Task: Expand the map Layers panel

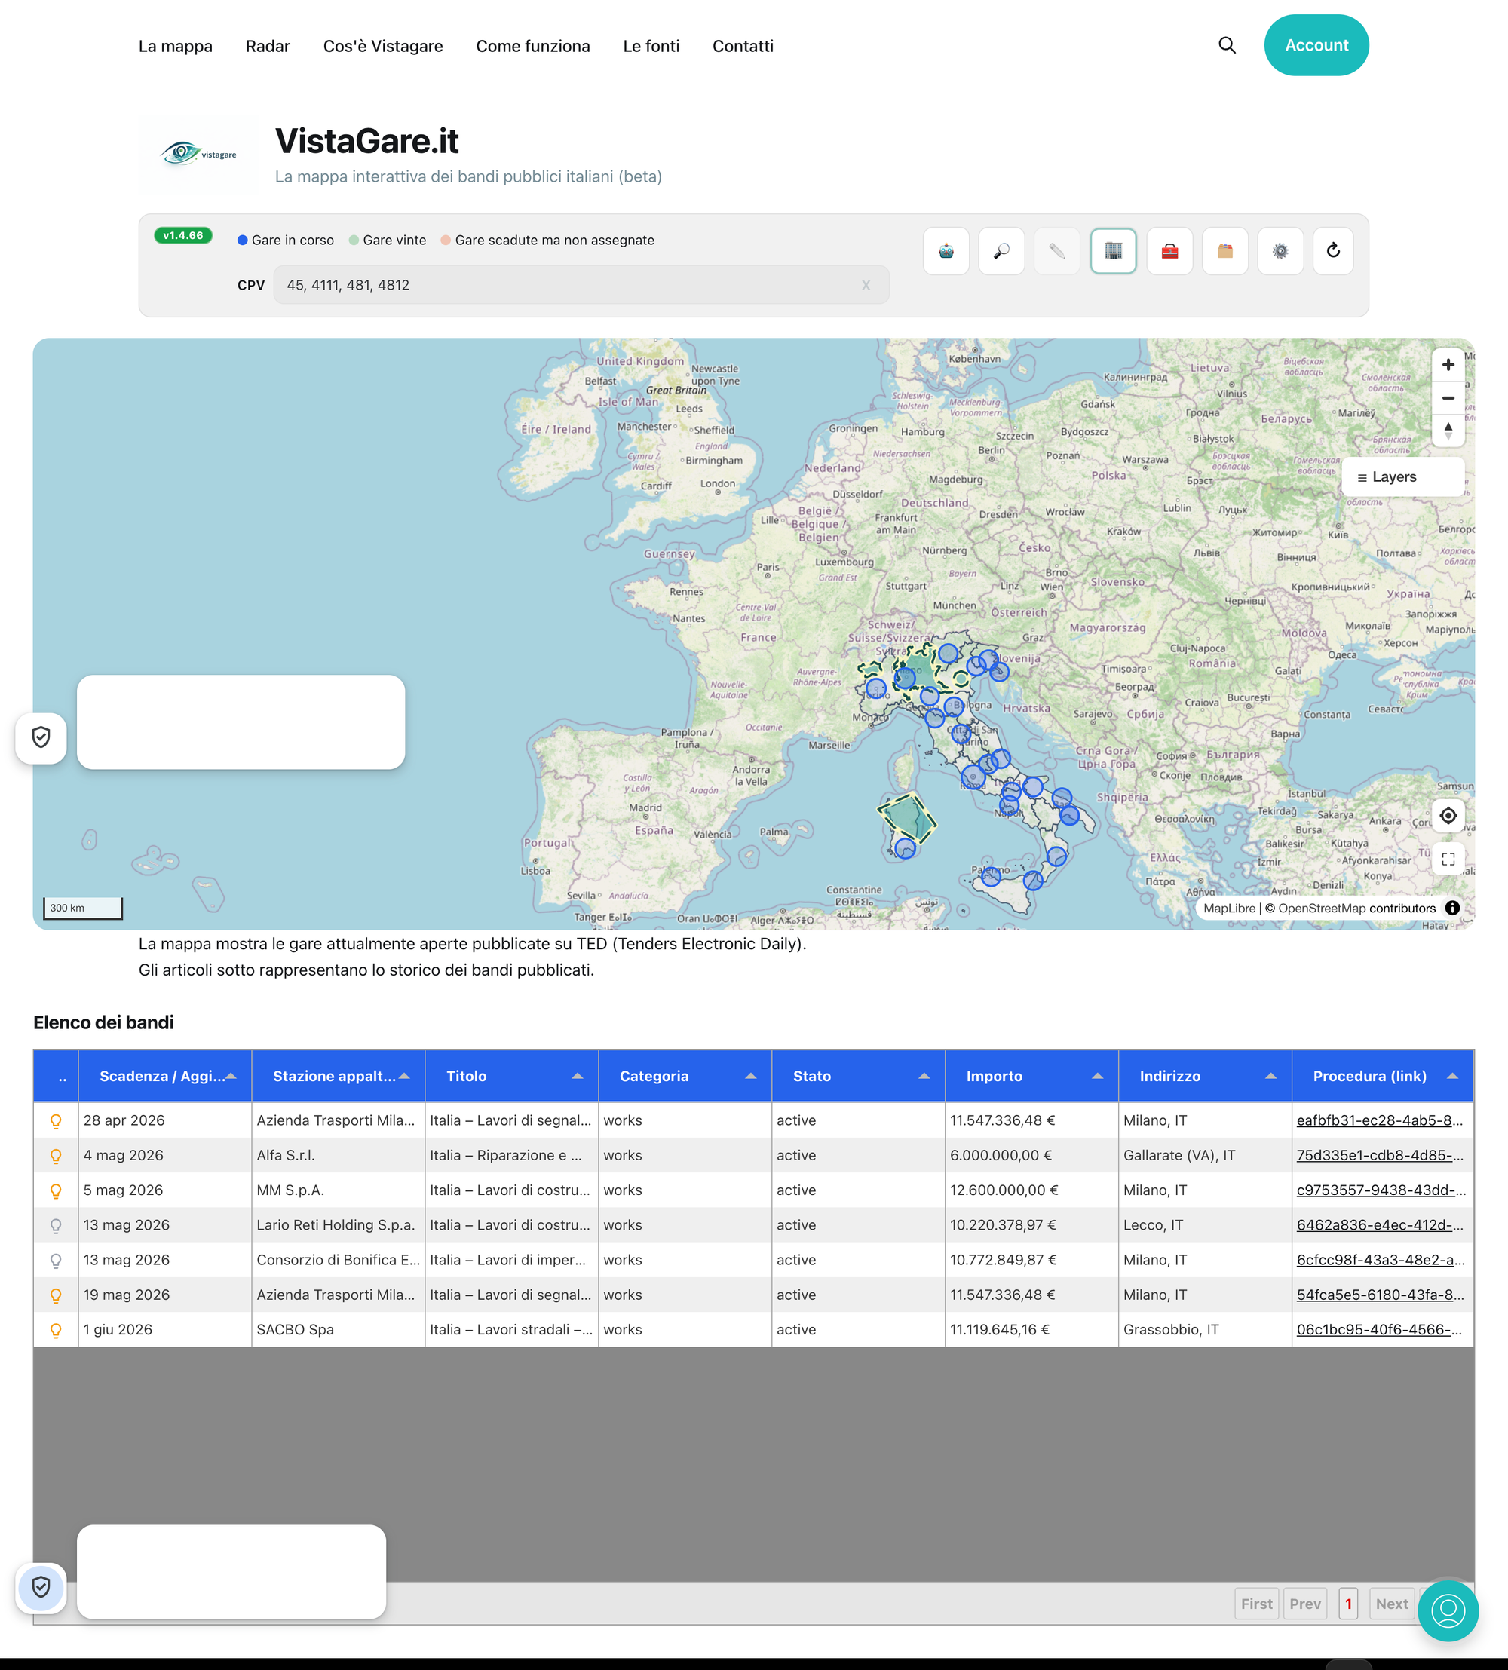Action: pos(1402,477)
